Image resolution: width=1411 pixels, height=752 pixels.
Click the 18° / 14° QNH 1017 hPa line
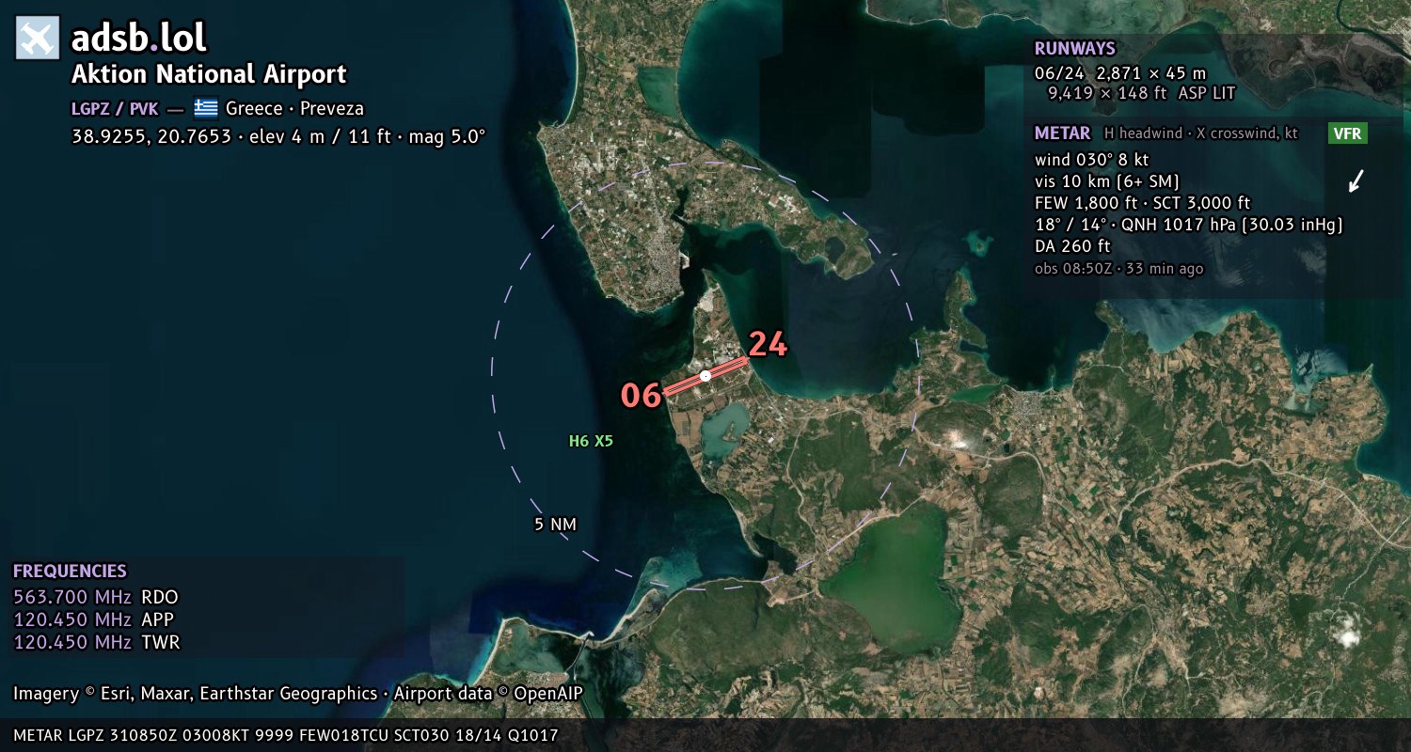click(1188, 225)
